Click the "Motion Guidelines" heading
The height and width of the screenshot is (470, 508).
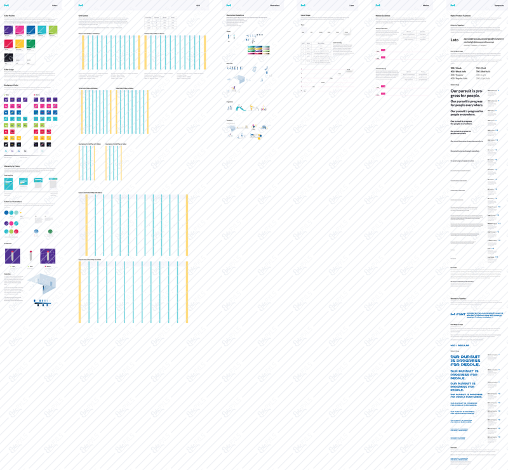[383, 15]
